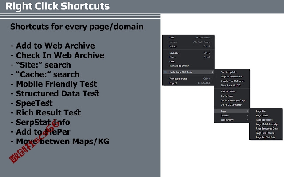Click the 'Move betwen Maps/KG' line
The width and height of the screenshot is (284, 177).
(x=60, y=142)
